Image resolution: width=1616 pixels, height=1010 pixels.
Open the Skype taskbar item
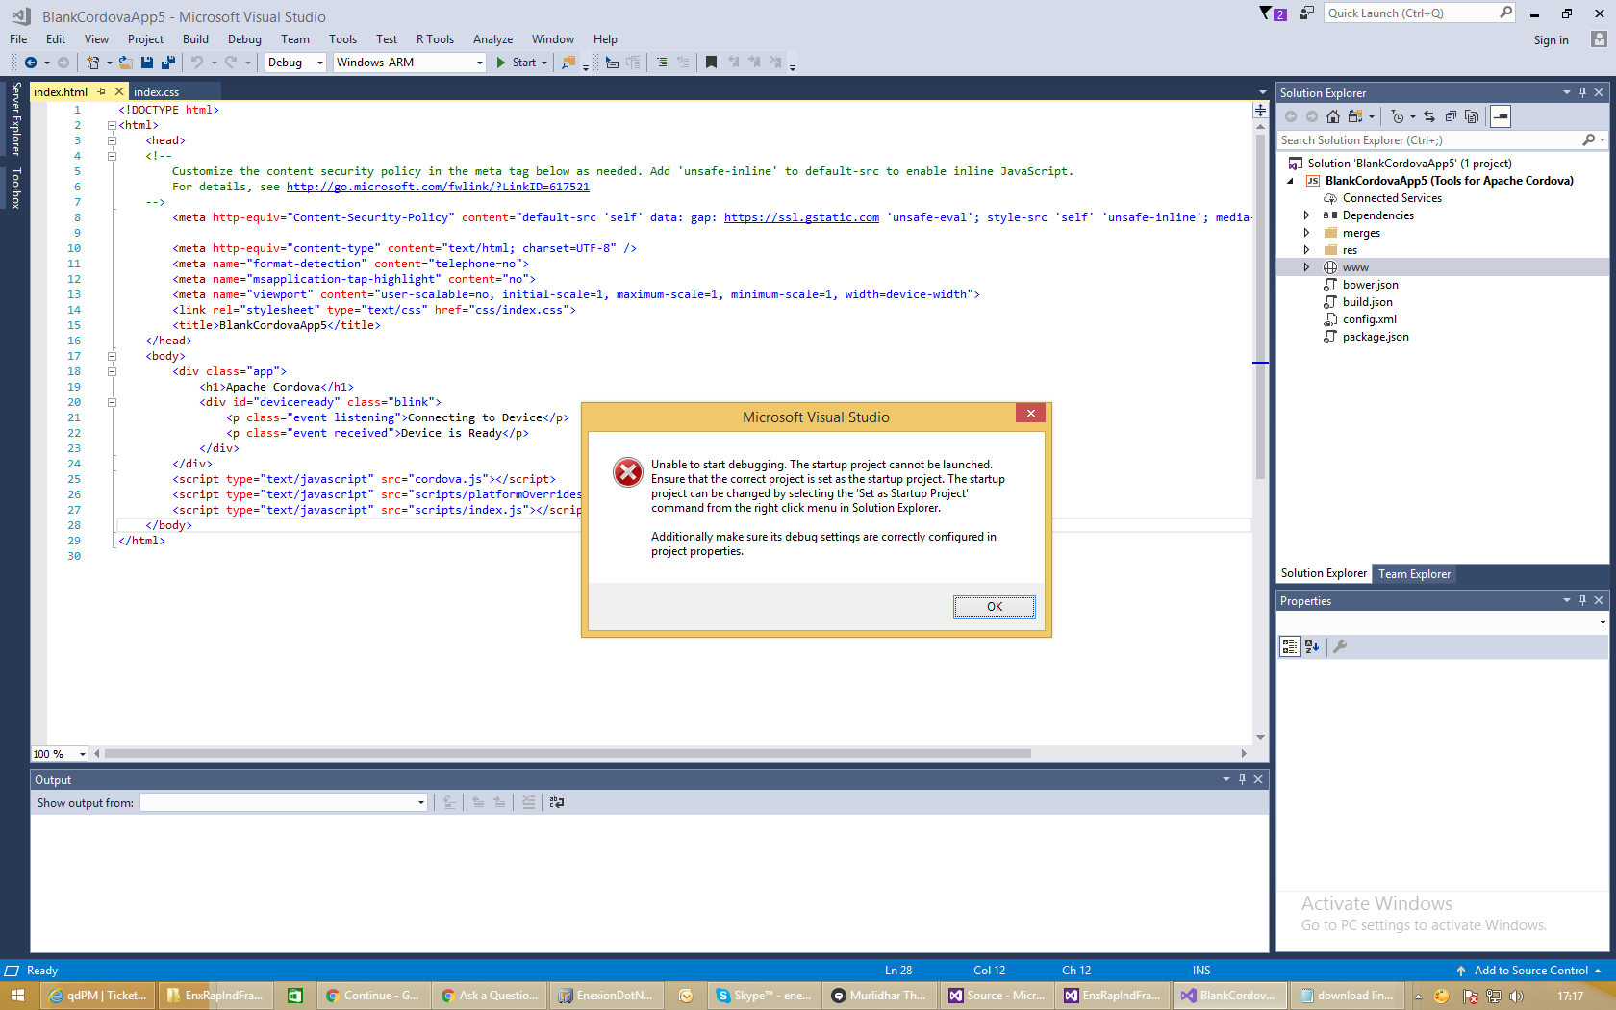(x=766, y=996)
